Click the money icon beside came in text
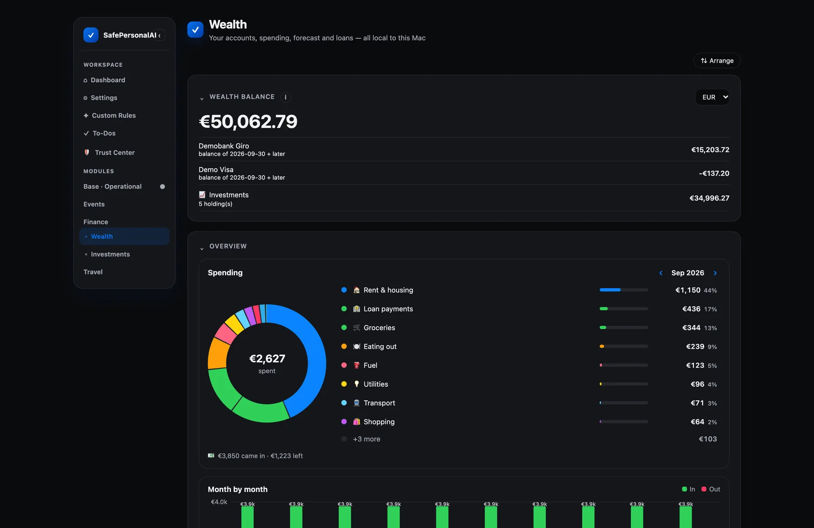 [211, 456]
